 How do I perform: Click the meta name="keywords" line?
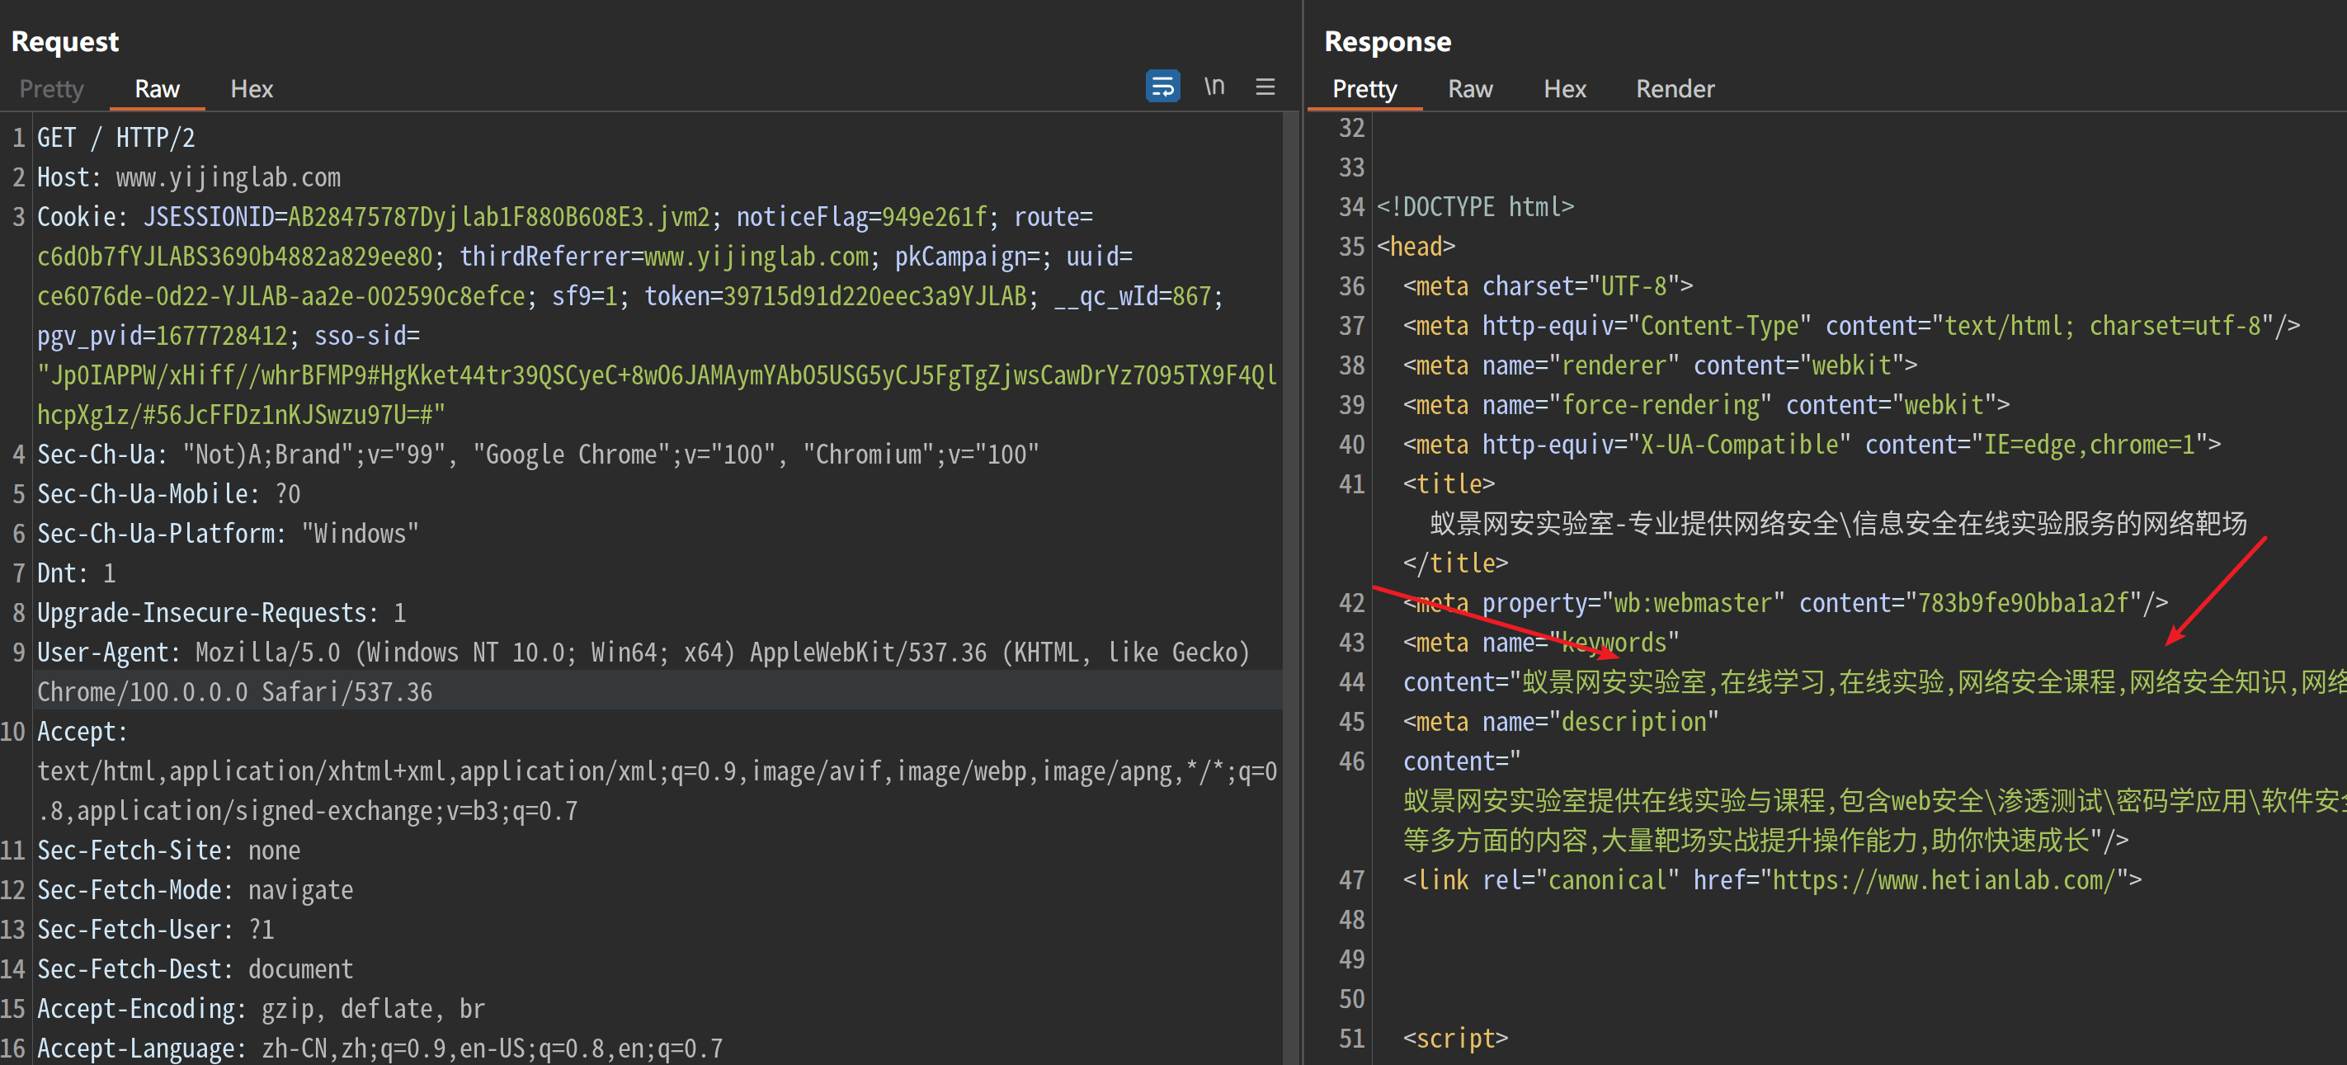click(x=1541, y=643)
